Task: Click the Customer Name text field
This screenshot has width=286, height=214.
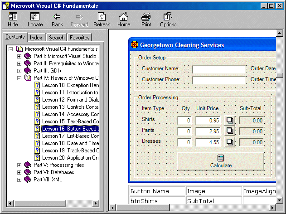Action: pyautogui.click(x=219, y=69)
